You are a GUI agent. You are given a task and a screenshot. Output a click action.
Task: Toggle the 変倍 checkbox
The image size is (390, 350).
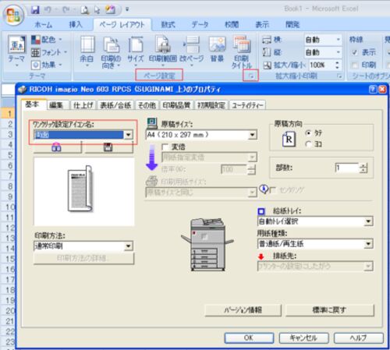point(165,147)
